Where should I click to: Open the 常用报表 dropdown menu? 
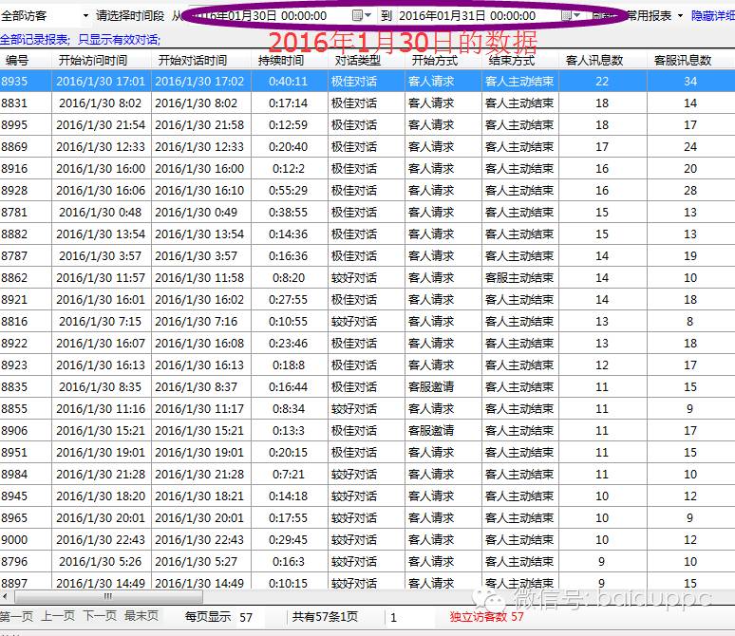[x=654, y=15]
